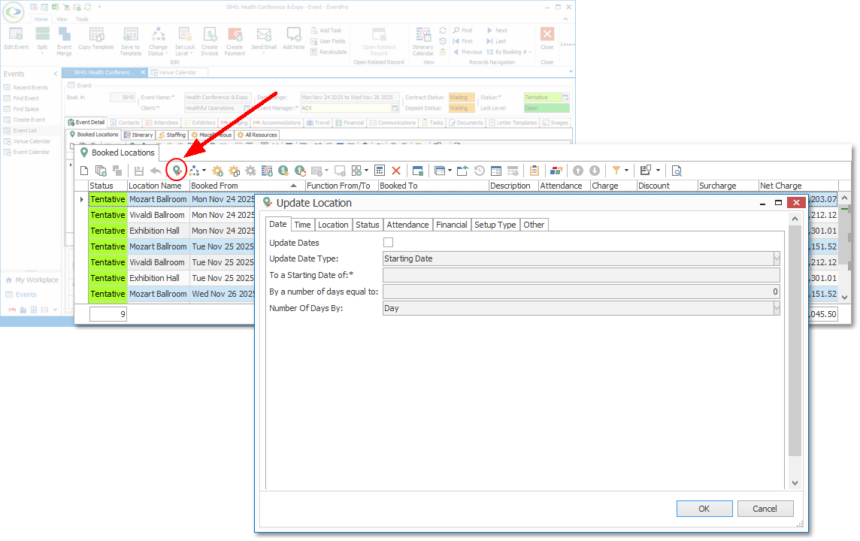Click the new blank record icon in Booked Locations toolbar
860x541 pixels.
(x=84, y=171)
